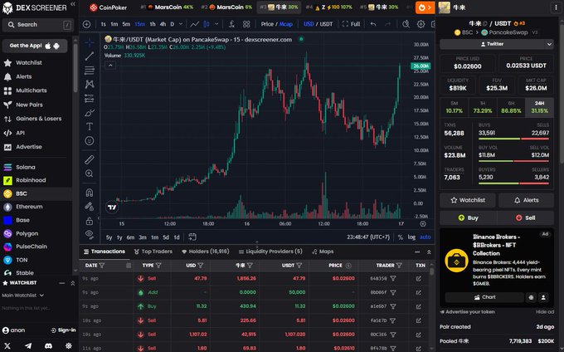The height and width of the screenshot is (352, 564).
Task: Switch chart to line style
Action: click(x=195, y=24)
